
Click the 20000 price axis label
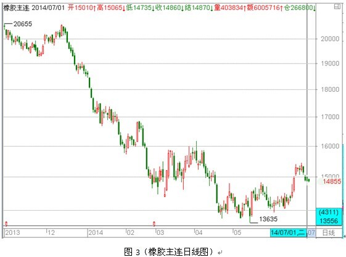[330, 39]
